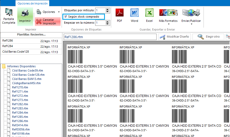
Task: Click the partially visible icon after Elegir otro
Action: [228, 37]
